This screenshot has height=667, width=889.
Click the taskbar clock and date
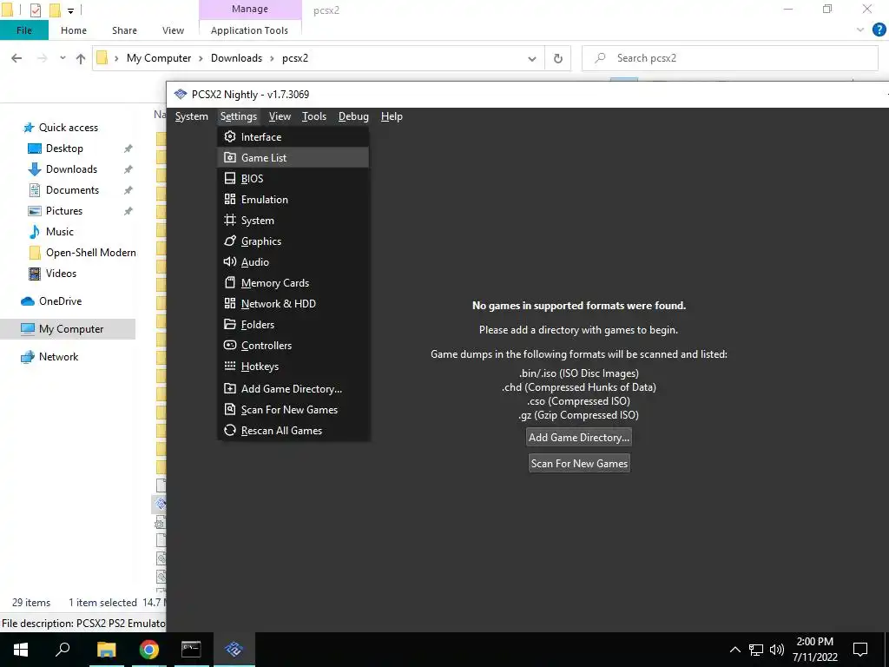click(814, 650)
